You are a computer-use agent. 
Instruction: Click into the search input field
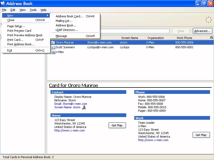[x=135, y=31]
